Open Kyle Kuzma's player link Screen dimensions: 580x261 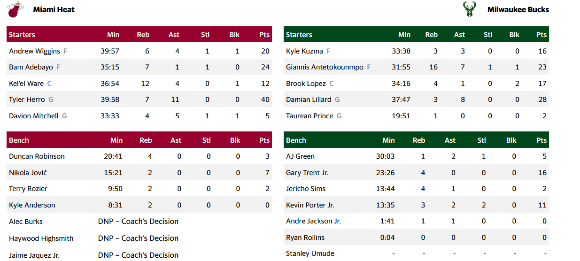click(x=304, y=51)
